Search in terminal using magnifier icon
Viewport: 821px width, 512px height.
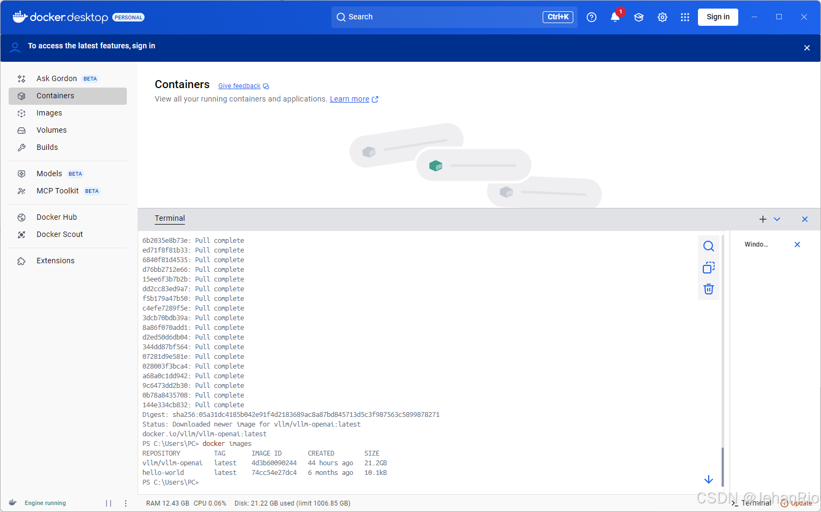709,246
